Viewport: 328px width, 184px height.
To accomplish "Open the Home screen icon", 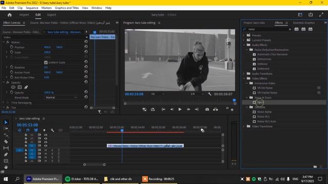I will pyautogui.click(x=9, y=15).
